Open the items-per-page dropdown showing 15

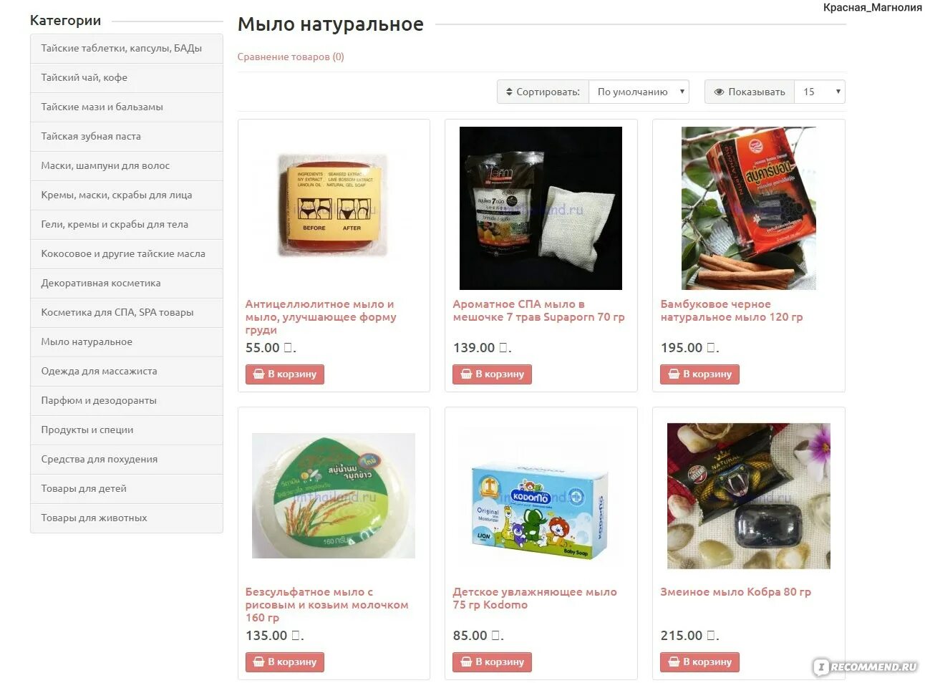tap(820, 92)
